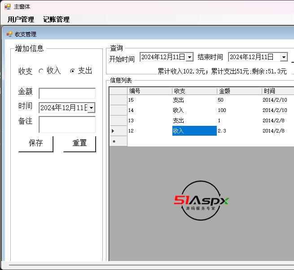The height and width of the screenshot is (270, 294).
Task: Select the row 12 current-row arrow header
Action: pyautogui.click(x=118, y=131)
